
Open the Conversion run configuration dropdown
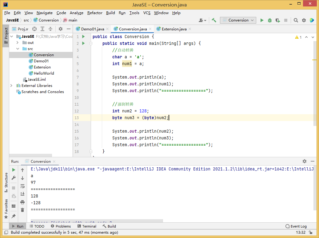(x=238, y=20)
